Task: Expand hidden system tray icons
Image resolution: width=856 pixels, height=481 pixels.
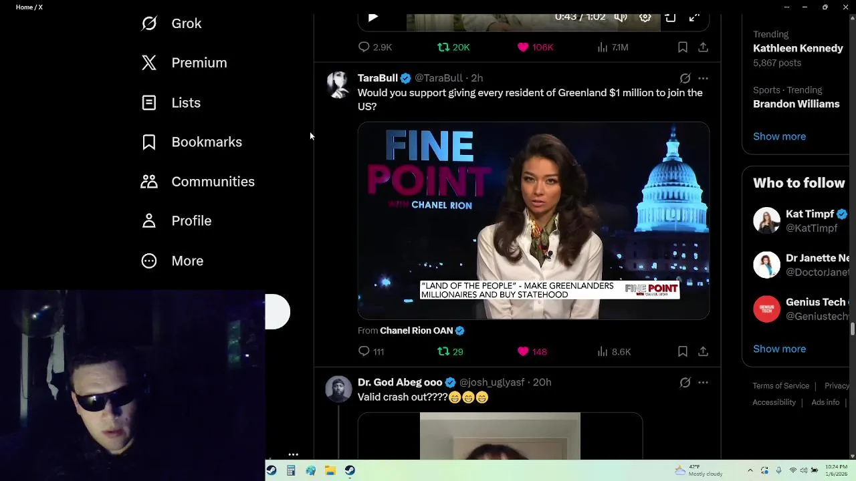Action: tap(750, 470)
